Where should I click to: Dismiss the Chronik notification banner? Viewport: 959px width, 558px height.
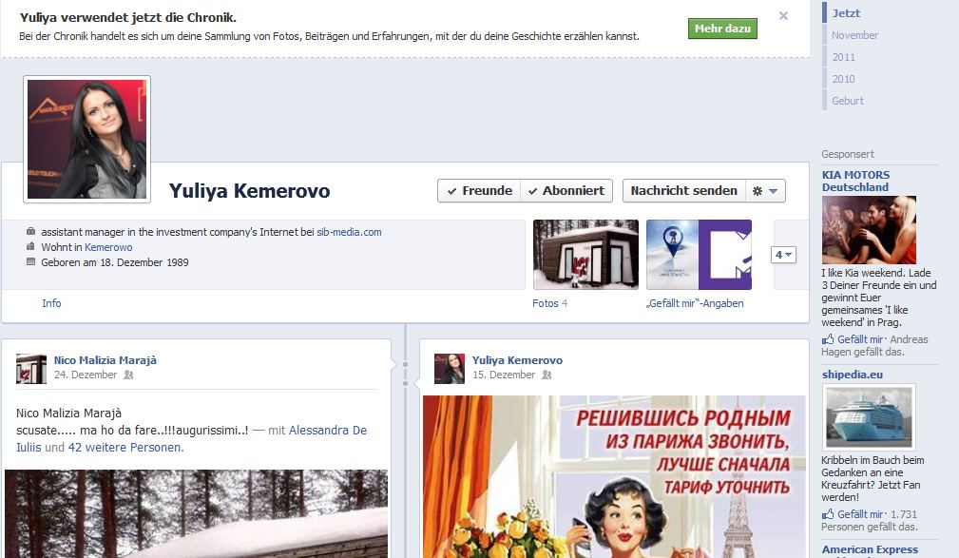(x=782, y=16)
